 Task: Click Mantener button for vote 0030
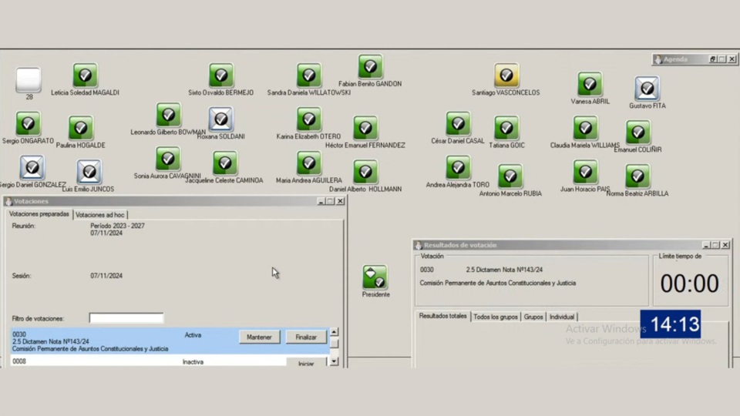[x=259, y=337]
